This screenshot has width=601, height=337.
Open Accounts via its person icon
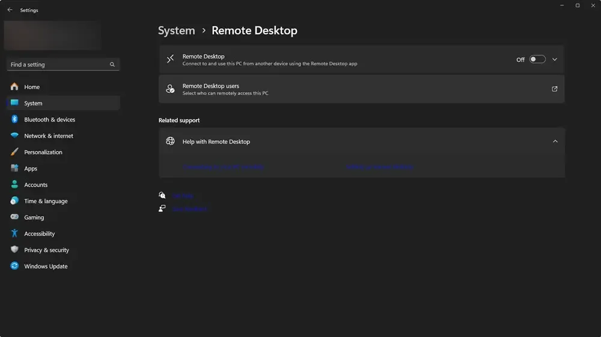point(14,185)
